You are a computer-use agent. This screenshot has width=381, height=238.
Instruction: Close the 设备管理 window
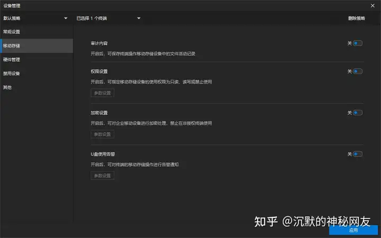[373, 6]
